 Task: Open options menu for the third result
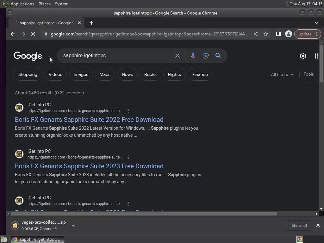[x=128, y=204]
